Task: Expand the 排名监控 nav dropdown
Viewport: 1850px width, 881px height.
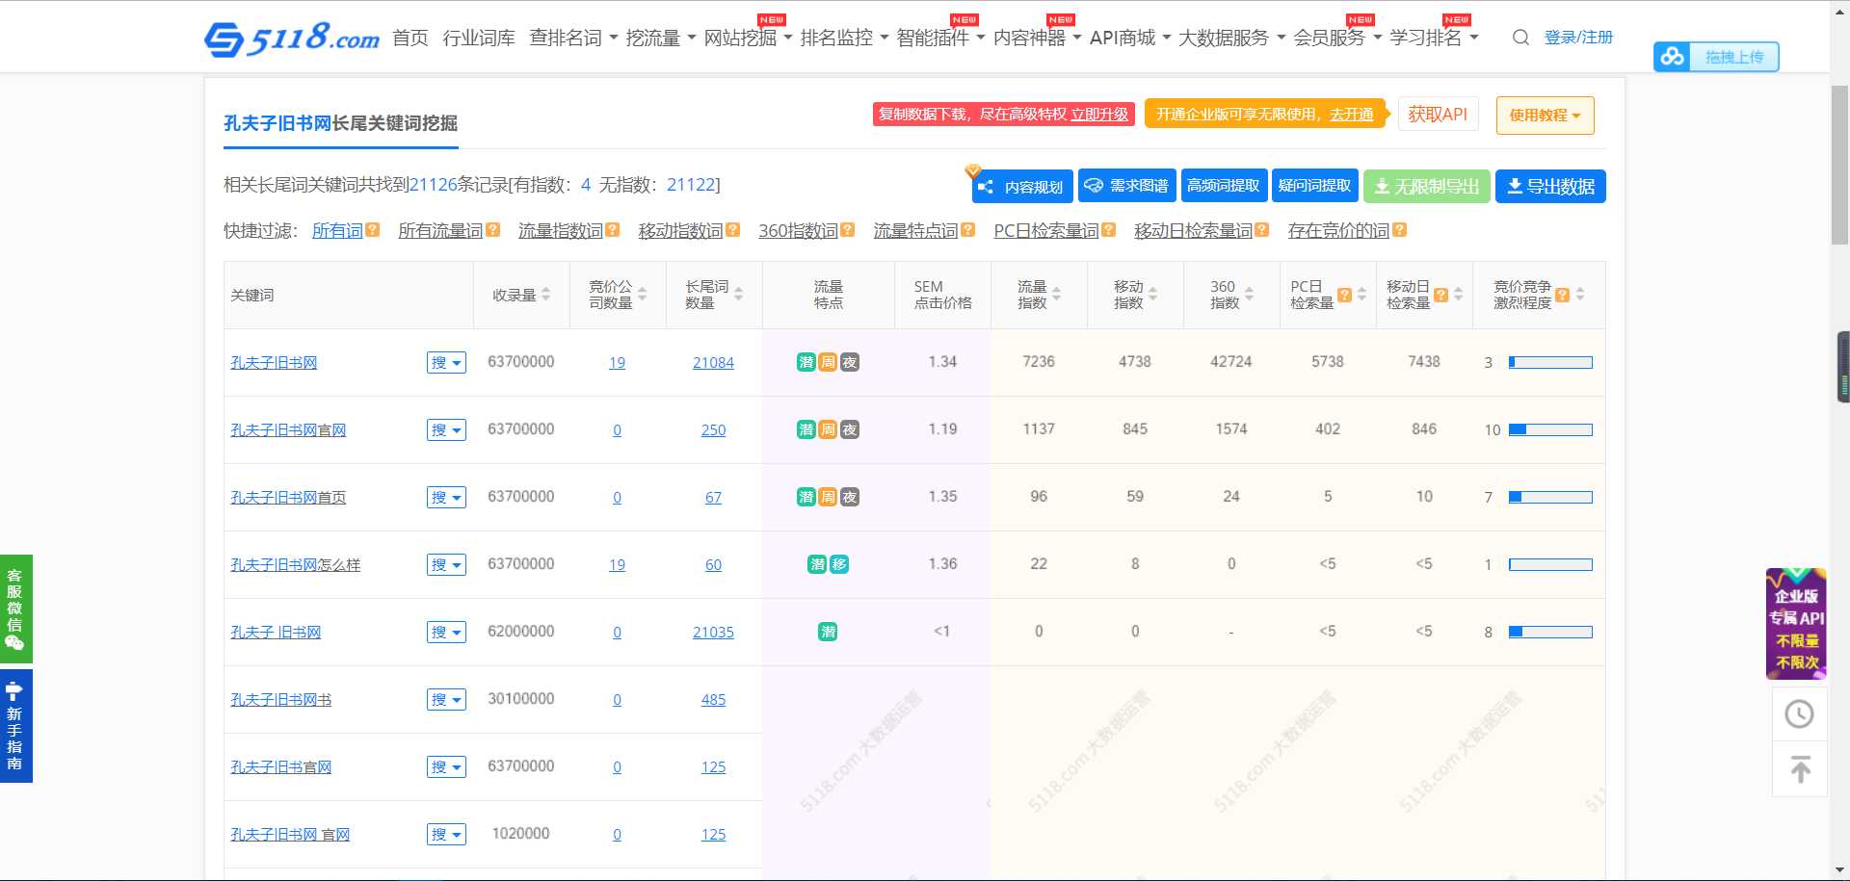Action: [844, 38]
